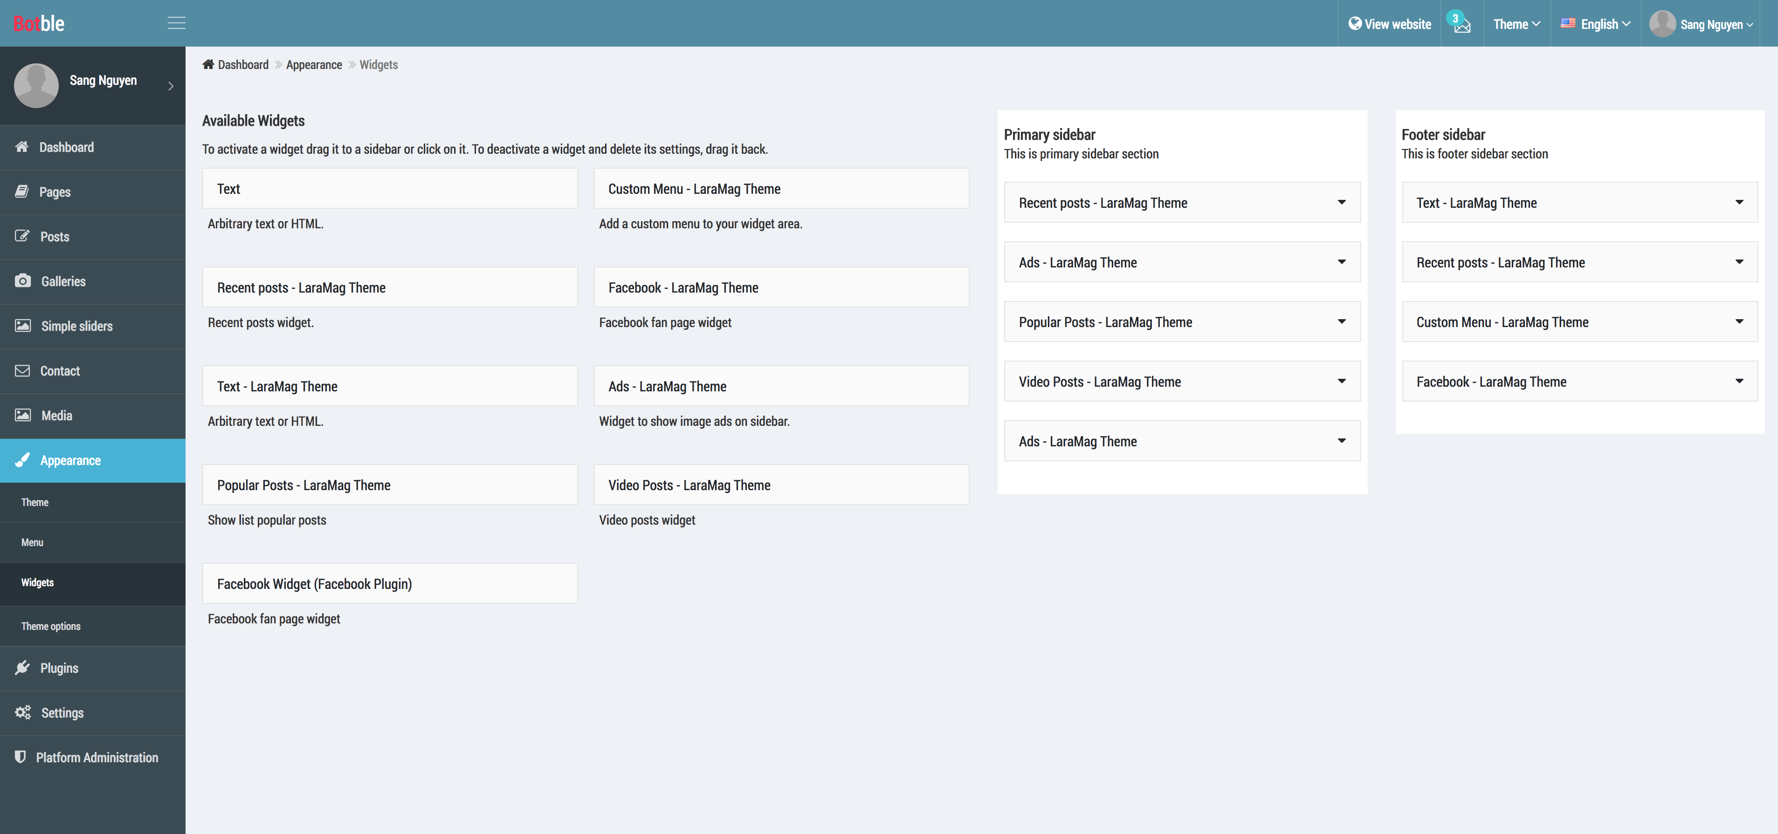Expand Recent posts widget in Primary sidebar
This screenshot has width=1778, height=834.
[x=1341, y=202]
